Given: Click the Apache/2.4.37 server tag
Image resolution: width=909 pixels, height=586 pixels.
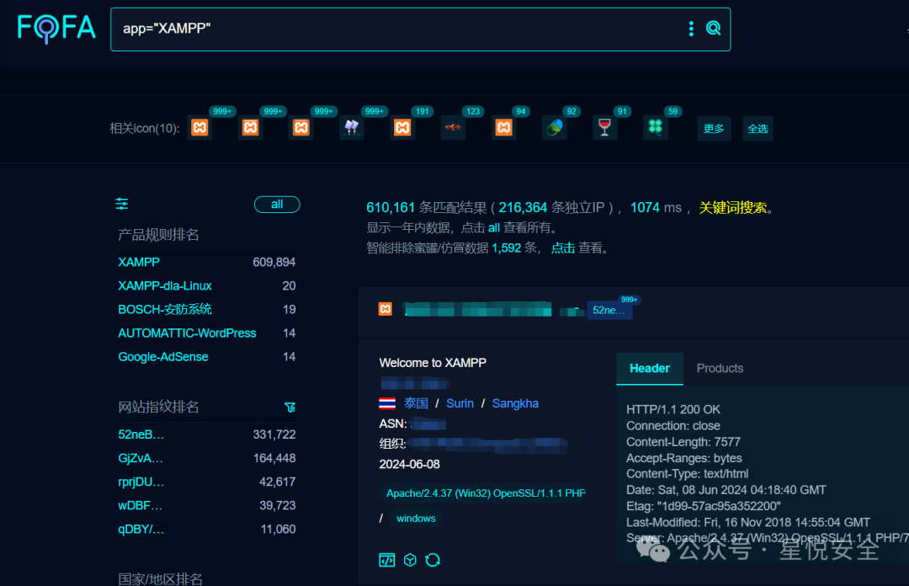Looking at the screenshot, I should (x=486, y=493).
